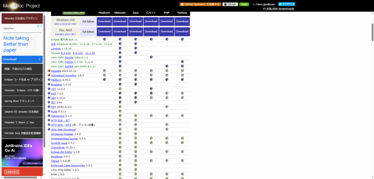Image resolution: width=374 pixels, height=179 pixels.
Task: Click the 未経験者歓迎 banner
Action: pos(22,172)
